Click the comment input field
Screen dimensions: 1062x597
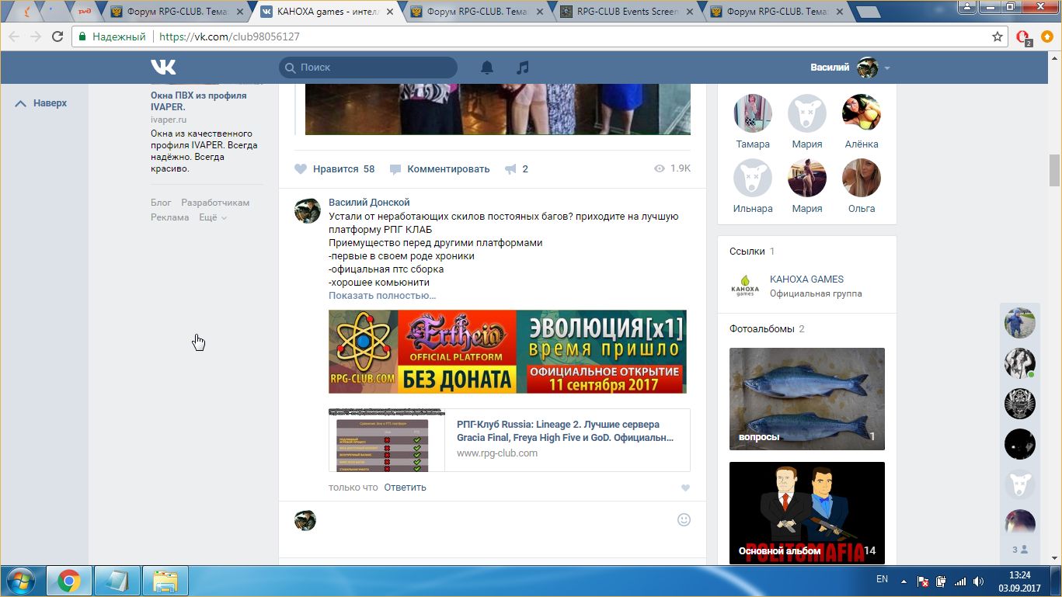tap(497, 520)
